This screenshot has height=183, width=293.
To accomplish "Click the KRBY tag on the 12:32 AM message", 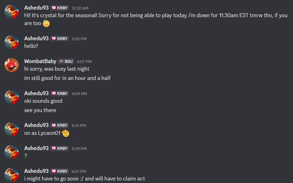I will pyautogui.click(x=60, y=8).
